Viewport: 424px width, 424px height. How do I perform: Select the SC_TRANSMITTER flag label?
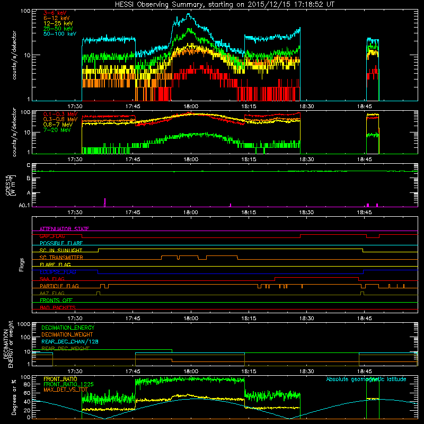pyautogui.click(x=61, y=258)
